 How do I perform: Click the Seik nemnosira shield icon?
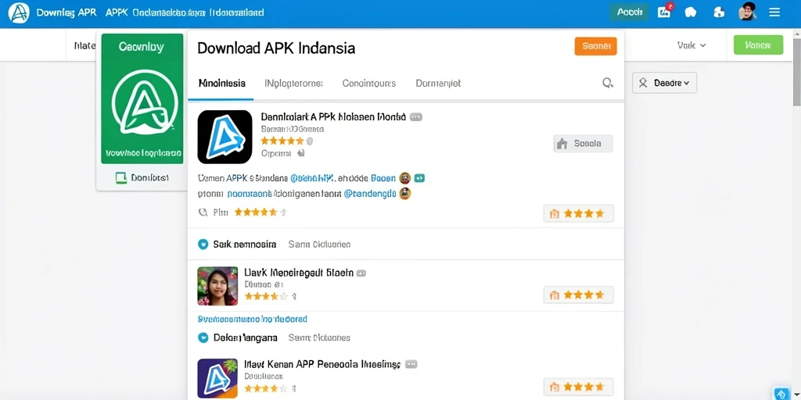[203, 245]
